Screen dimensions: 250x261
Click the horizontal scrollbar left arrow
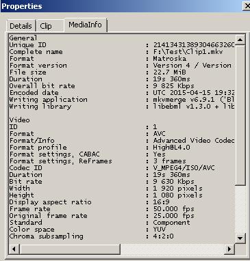[x=14, y=249]
